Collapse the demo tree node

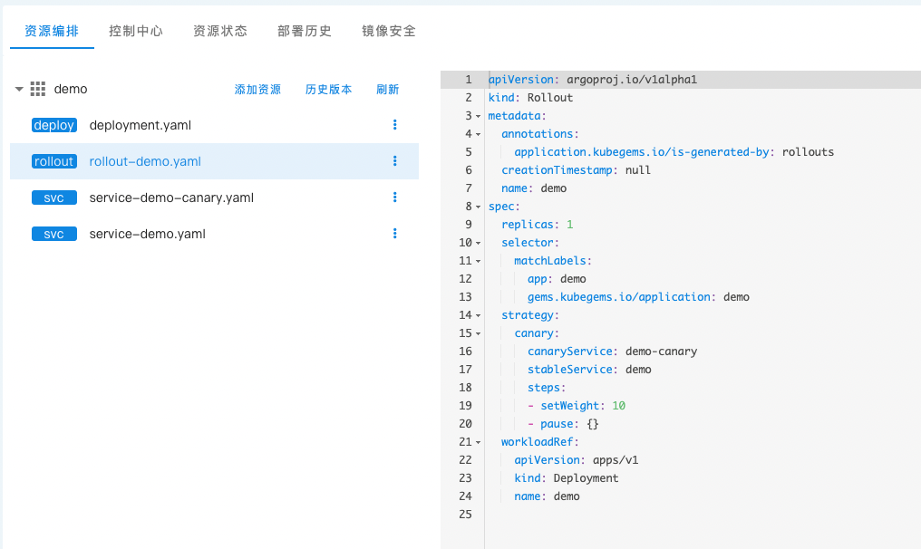click(x=19, y=89)
